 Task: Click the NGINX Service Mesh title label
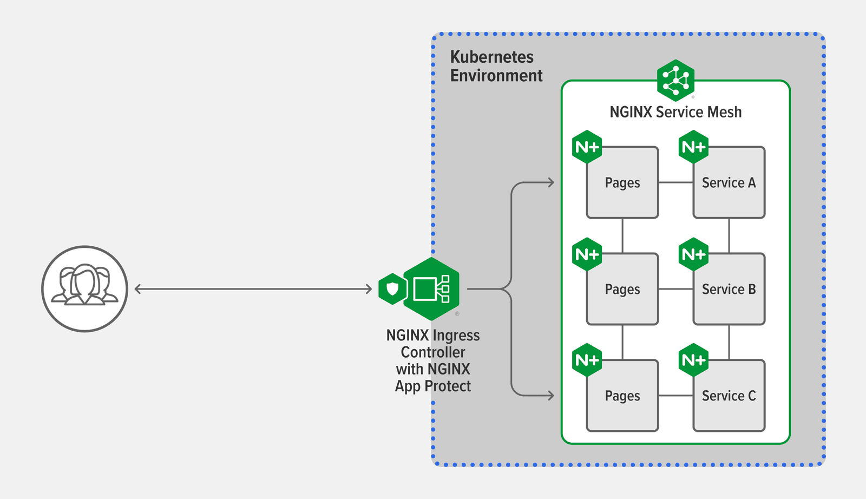pyautogui.click(x=675, y=111)
